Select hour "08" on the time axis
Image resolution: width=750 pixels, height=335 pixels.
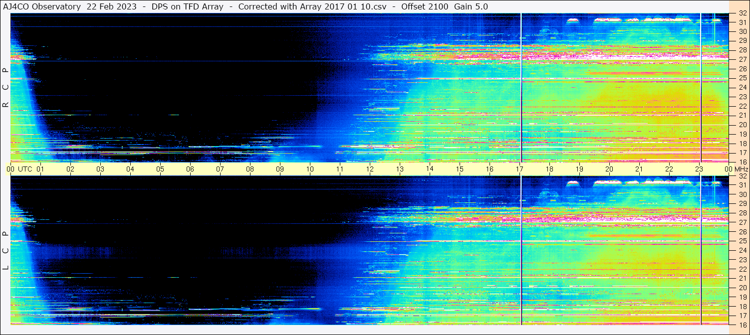(x=250, y=169)
